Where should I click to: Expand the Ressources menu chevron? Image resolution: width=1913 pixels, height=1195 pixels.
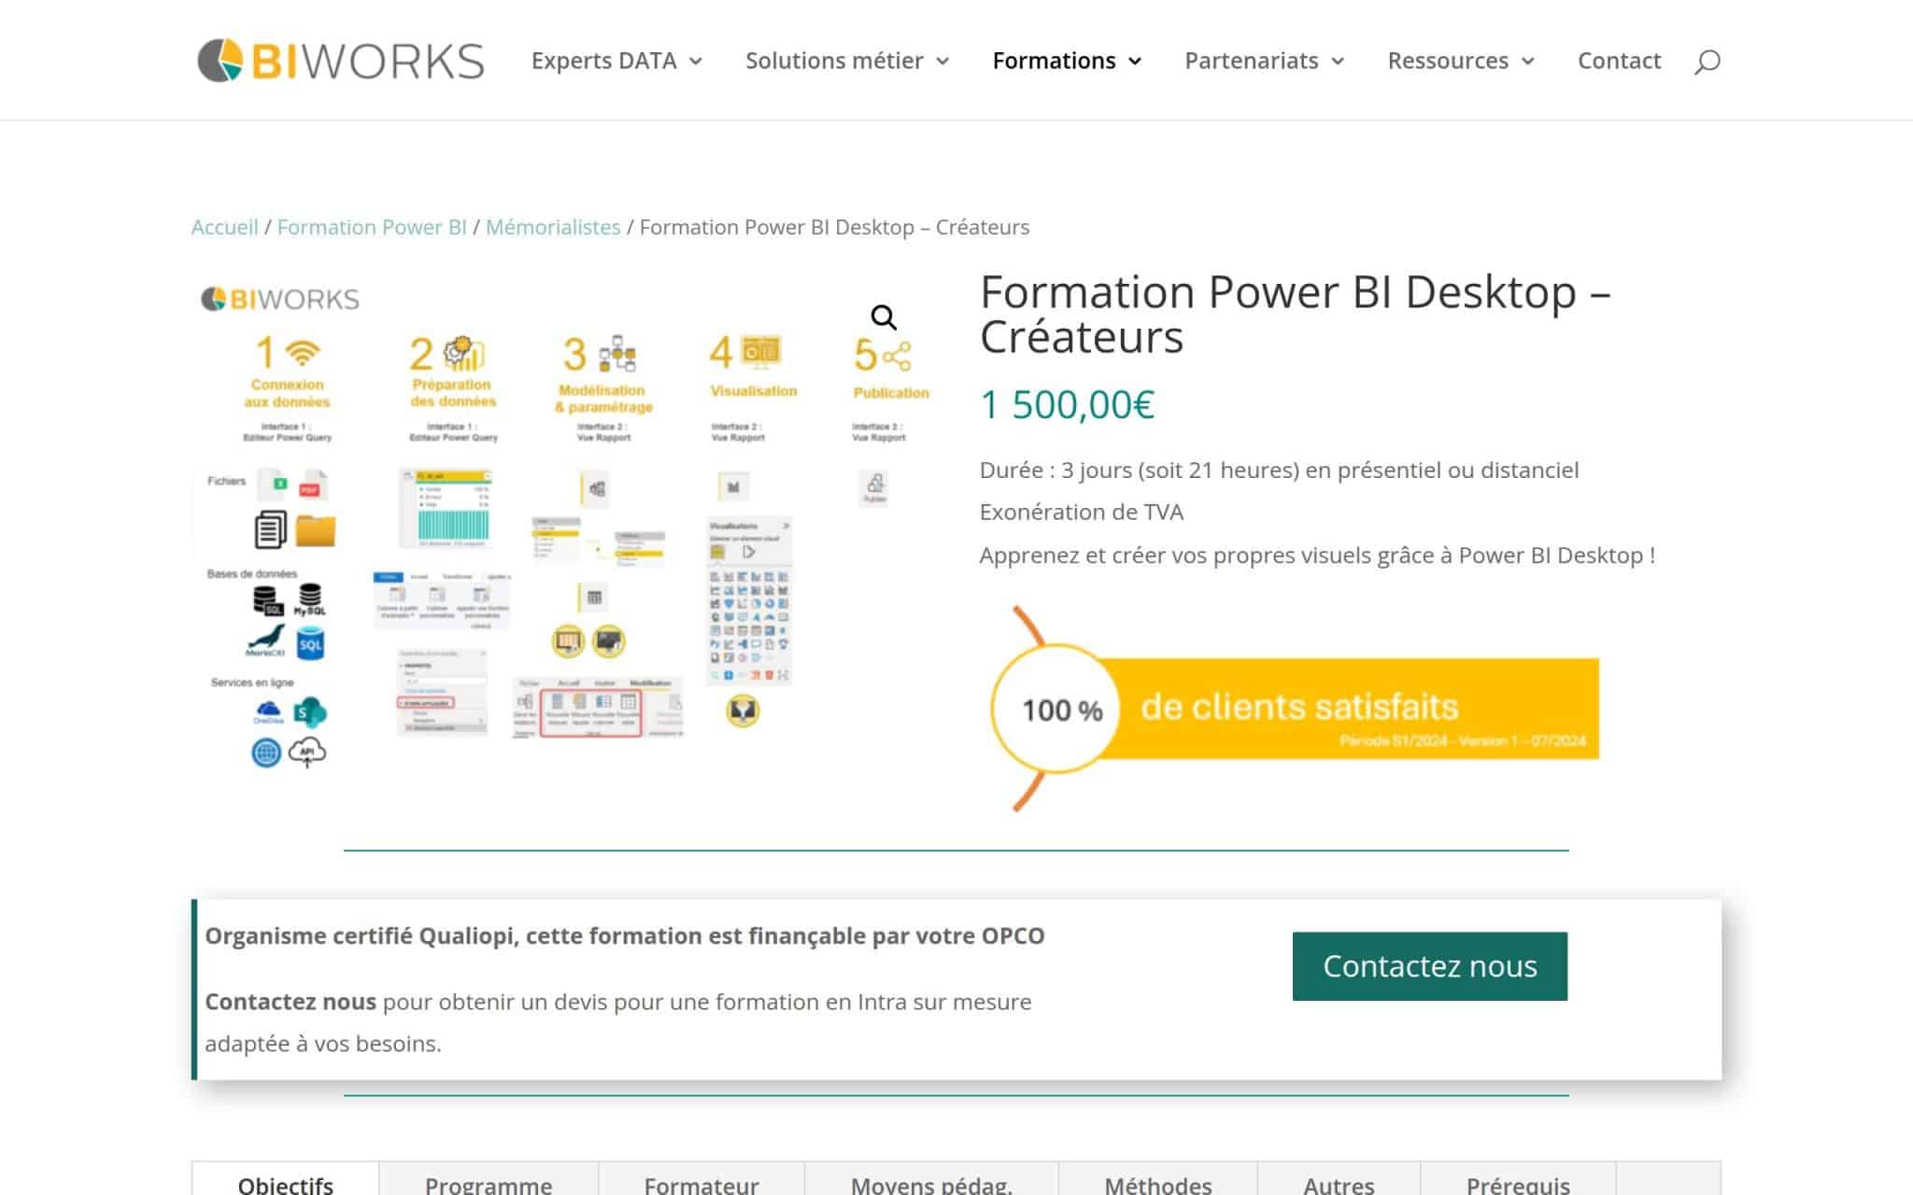1528,62
